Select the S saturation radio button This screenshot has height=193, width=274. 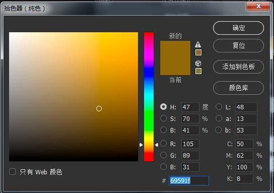tap(163, 118)
